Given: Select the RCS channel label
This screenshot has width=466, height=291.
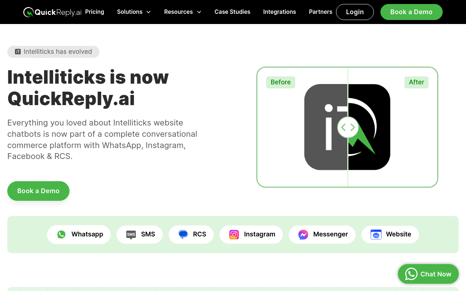Looking at the screenshot, I should coord(200,234).
